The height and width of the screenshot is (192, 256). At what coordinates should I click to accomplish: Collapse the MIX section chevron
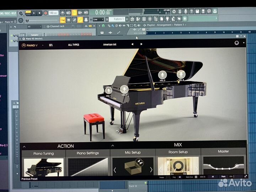(x=113, y=145)
